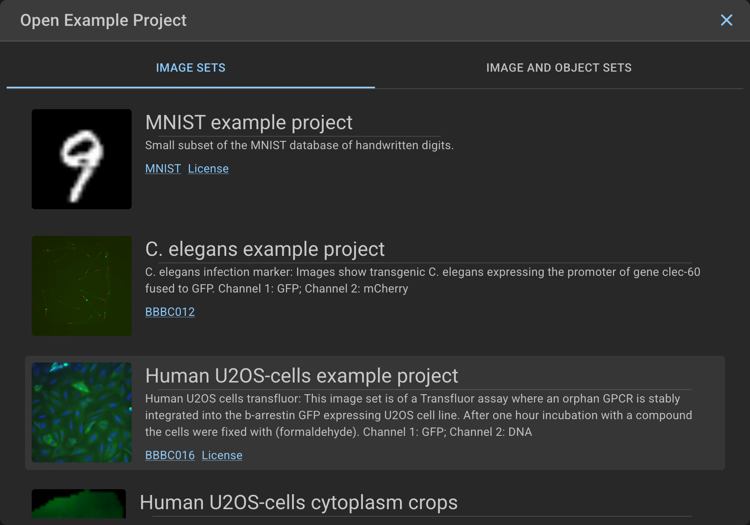
Task: Close the Open Example Project dialog
Action: [x=726, y=20]
